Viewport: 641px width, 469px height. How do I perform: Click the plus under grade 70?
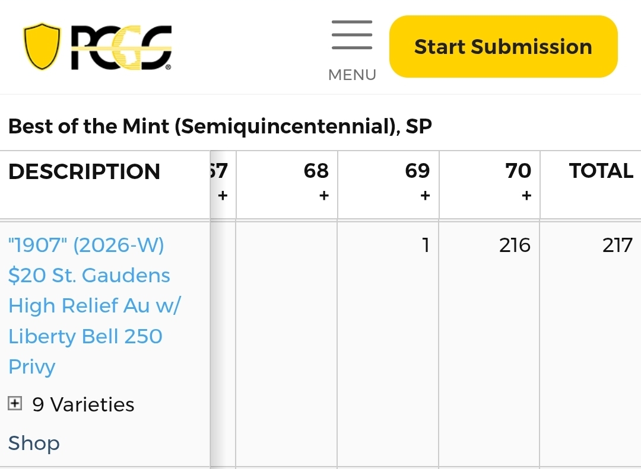tap(526, 196)
